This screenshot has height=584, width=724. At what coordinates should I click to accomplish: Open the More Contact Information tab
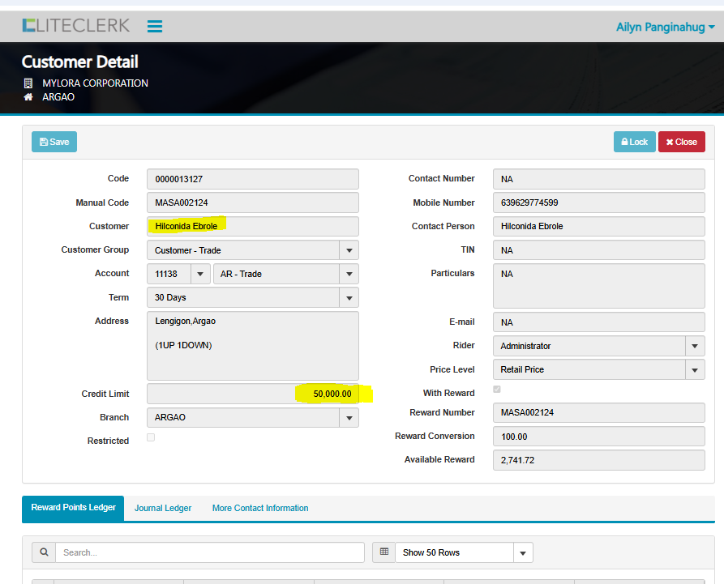click(x=260, y=509)
